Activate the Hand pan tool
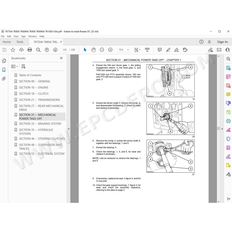The height and width of the screenshot is (232, 232). [93, 50]
